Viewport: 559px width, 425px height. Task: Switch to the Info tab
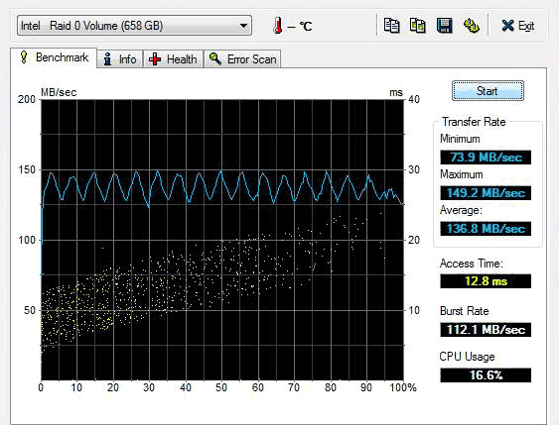point(120,59)
